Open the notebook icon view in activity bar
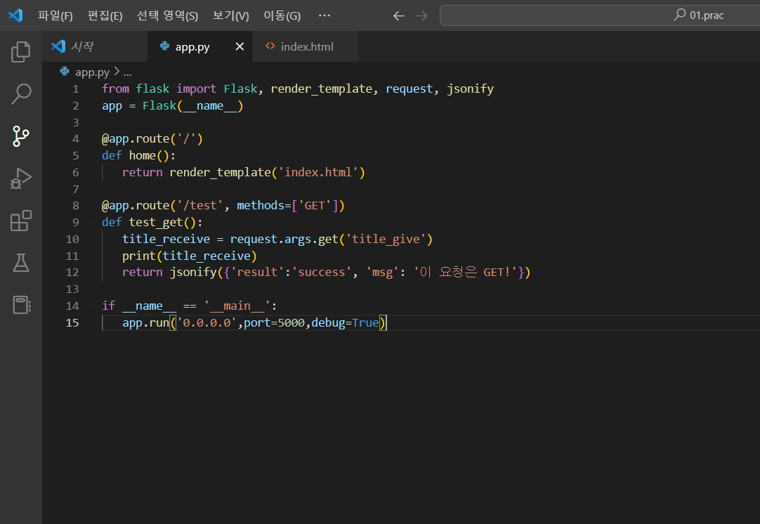 (x=21, y=305)
